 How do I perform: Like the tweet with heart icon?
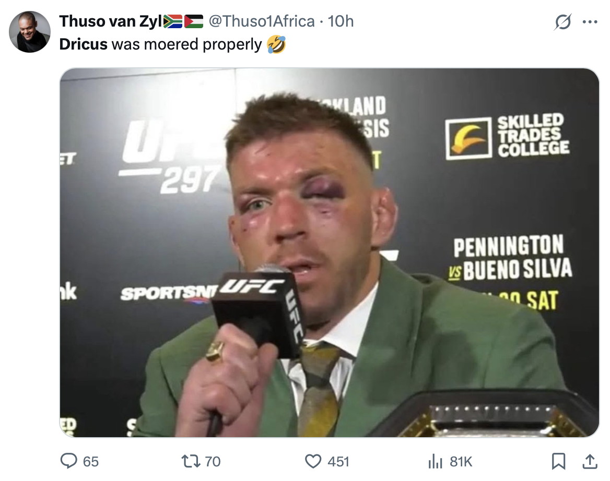point(313,461)
